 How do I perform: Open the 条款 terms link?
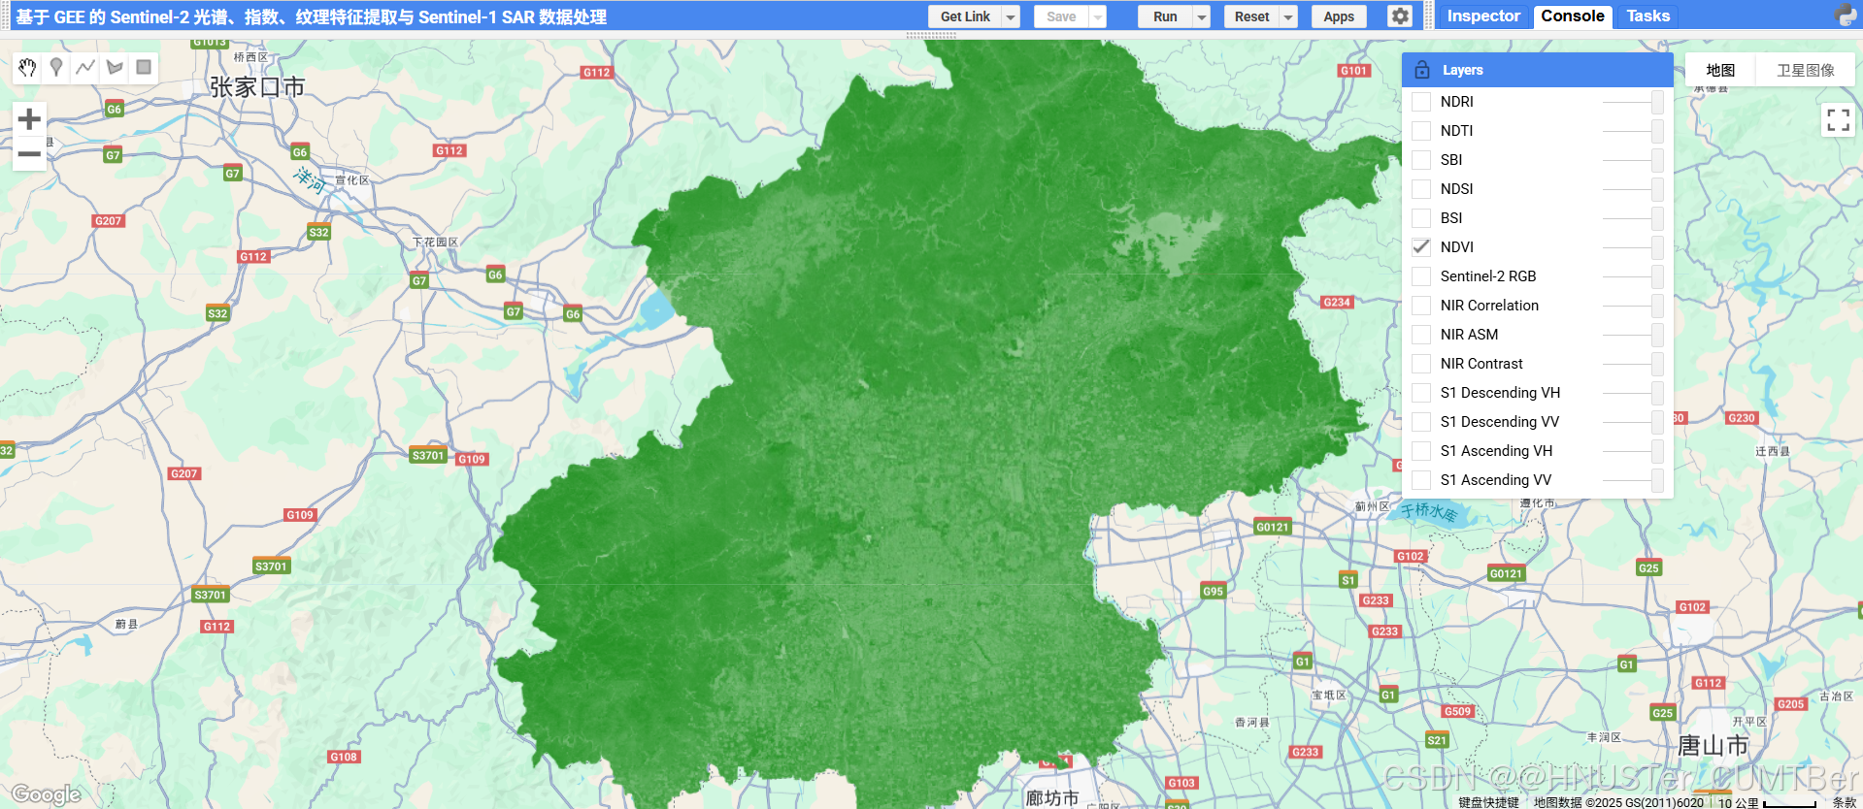1845,802
